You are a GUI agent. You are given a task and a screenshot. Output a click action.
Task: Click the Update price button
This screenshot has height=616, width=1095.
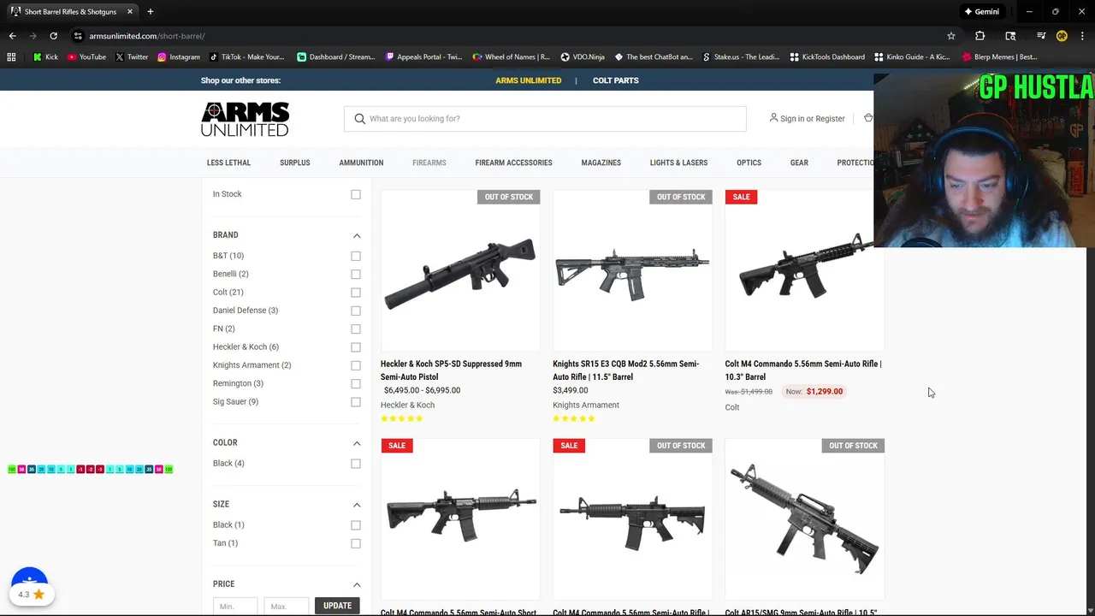coord(337,606)
